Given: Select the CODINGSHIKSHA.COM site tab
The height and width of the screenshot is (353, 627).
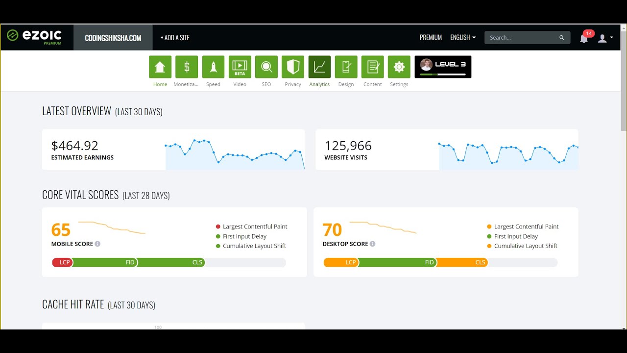Looking at the screenshot, I should [113, 38].
